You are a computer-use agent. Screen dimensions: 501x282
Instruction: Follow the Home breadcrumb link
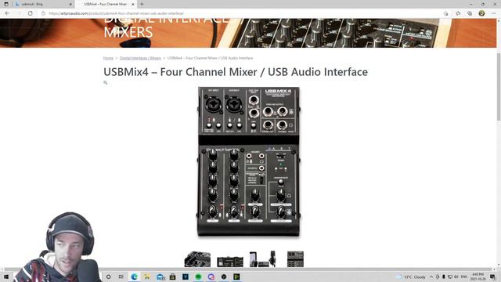point(108,58)
